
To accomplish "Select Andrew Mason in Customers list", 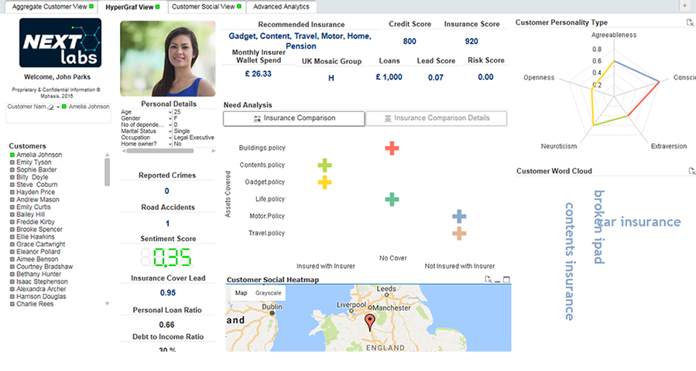I will [38, 200].
